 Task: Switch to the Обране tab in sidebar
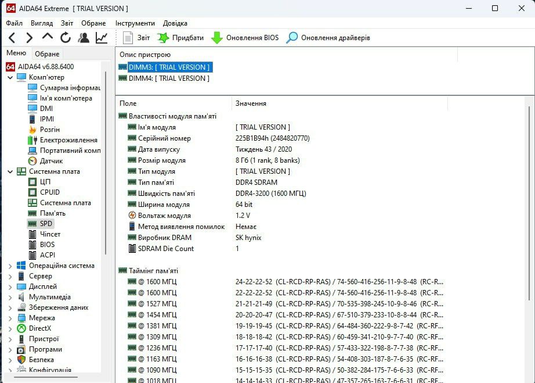tap(47, 54)
